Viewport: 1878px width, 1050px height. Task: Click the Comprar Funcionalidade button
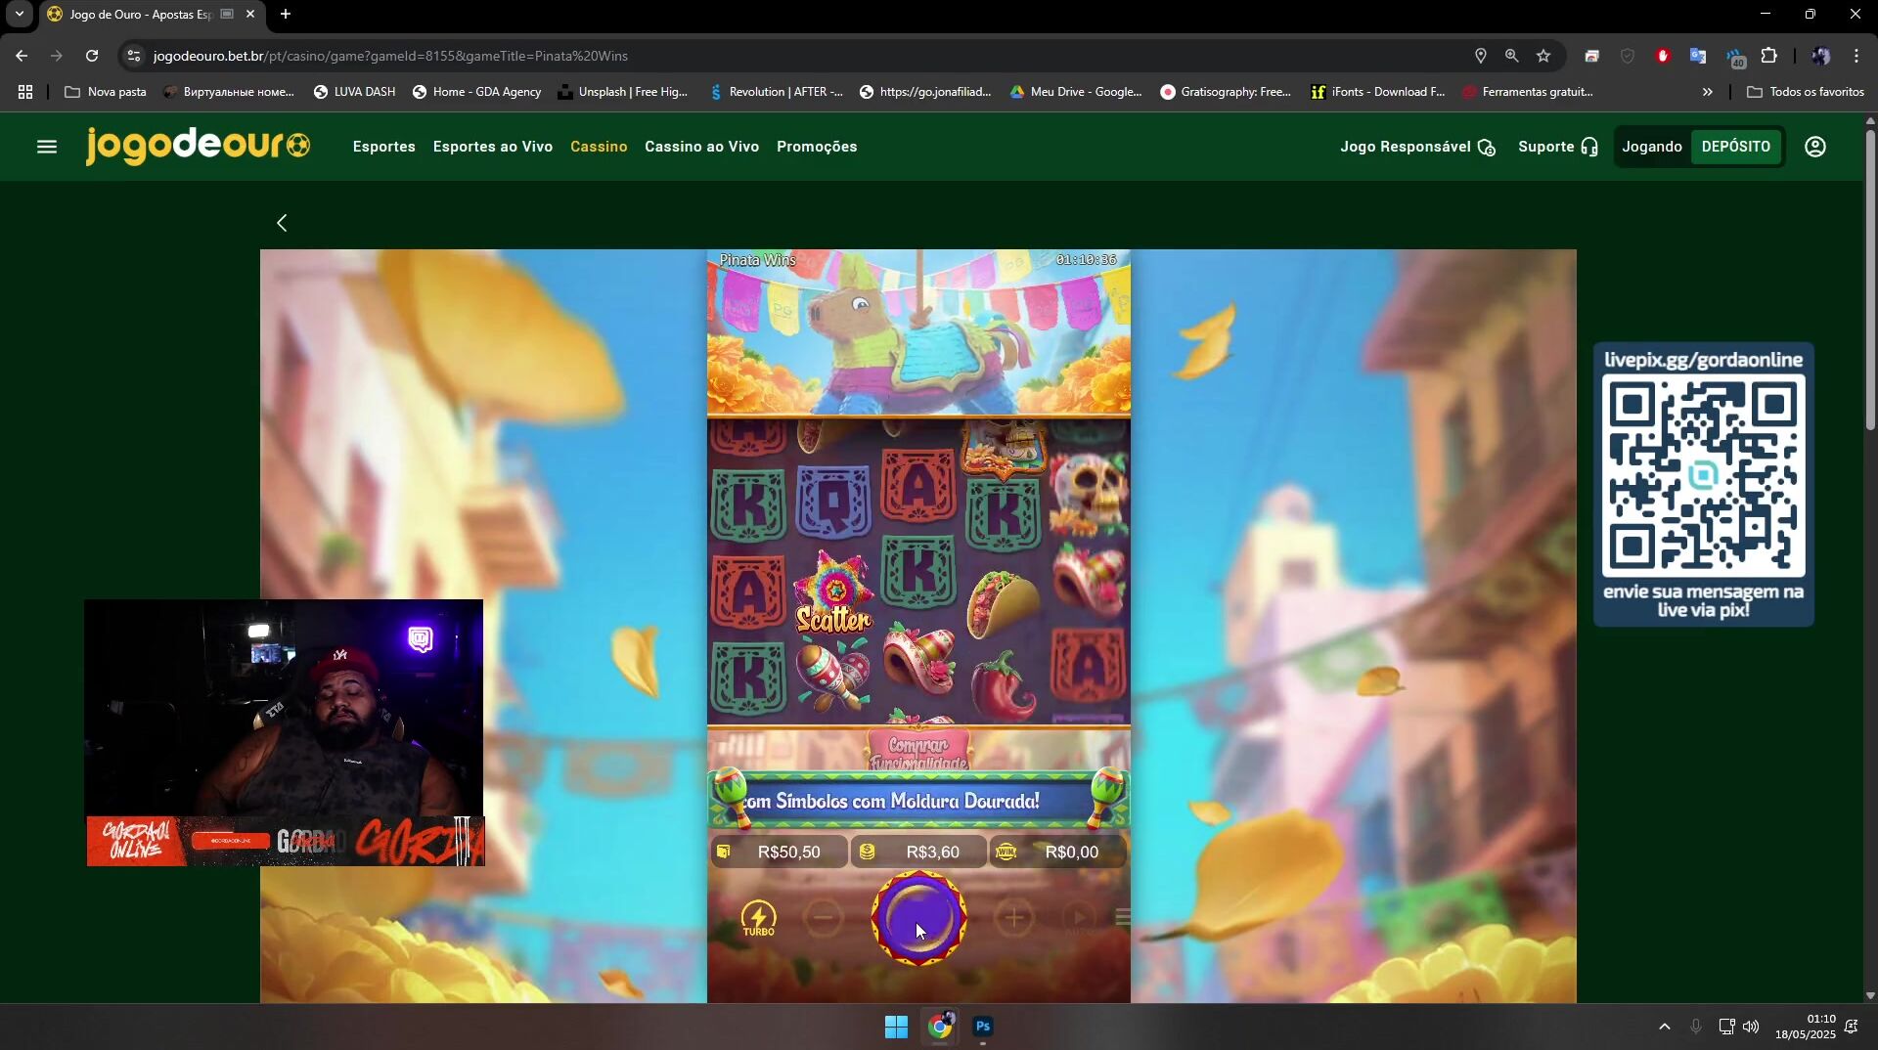(918, 751)
